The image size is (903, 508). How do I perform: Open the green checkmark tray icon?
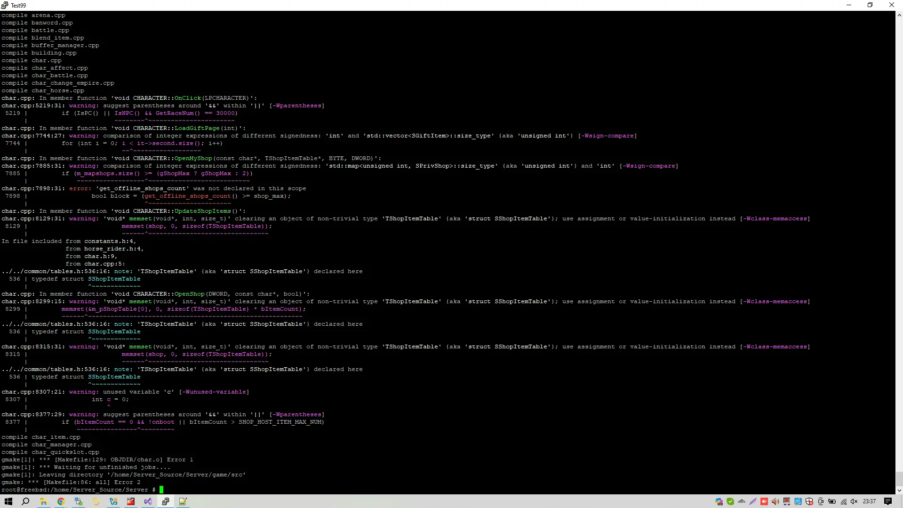point(730,501)
